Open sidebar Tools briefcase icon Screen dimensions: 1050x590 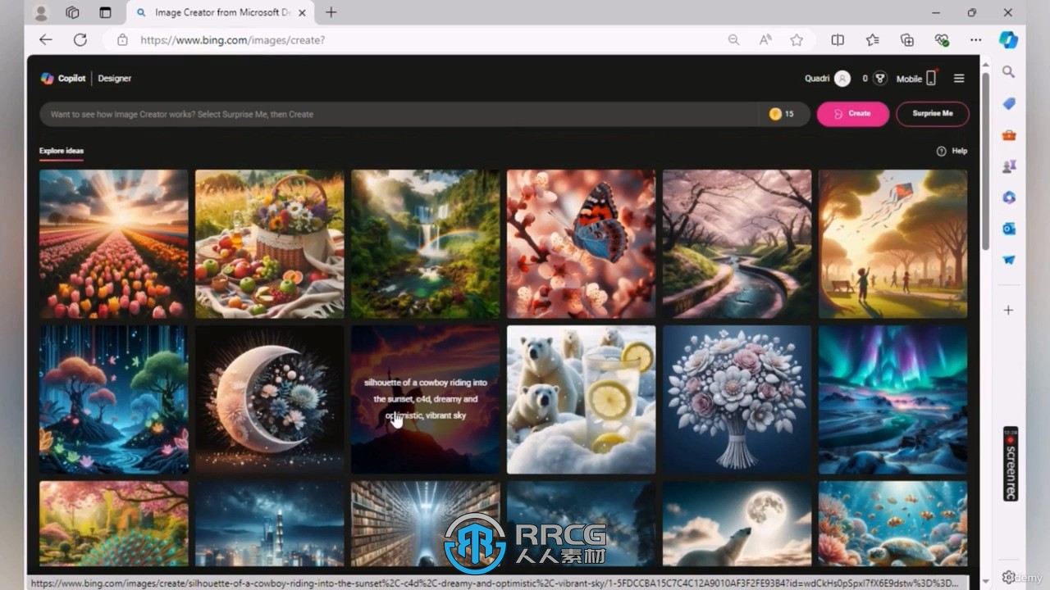point(1008,135)
